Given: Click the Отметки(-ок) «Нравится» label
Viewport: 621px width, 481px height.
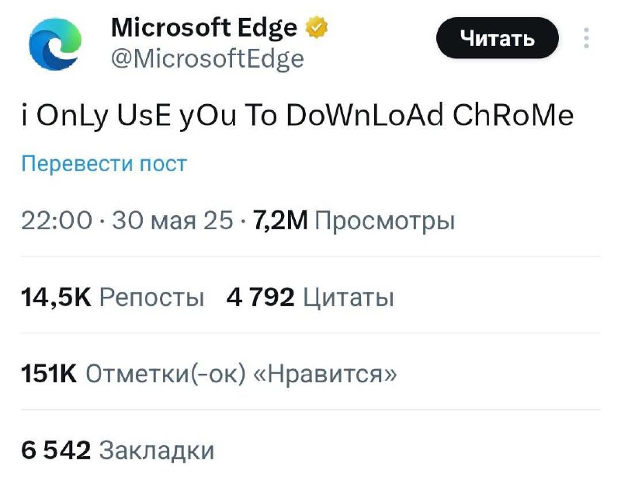Looking at the screenshot, I should pos(241,374).
